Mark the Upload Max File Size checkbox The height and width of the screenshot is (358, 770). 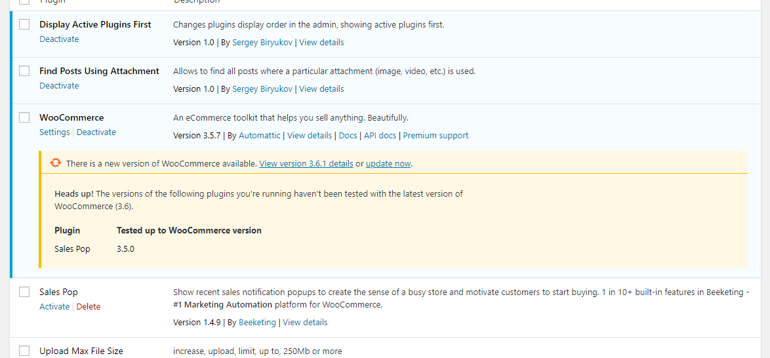(24, 351)
